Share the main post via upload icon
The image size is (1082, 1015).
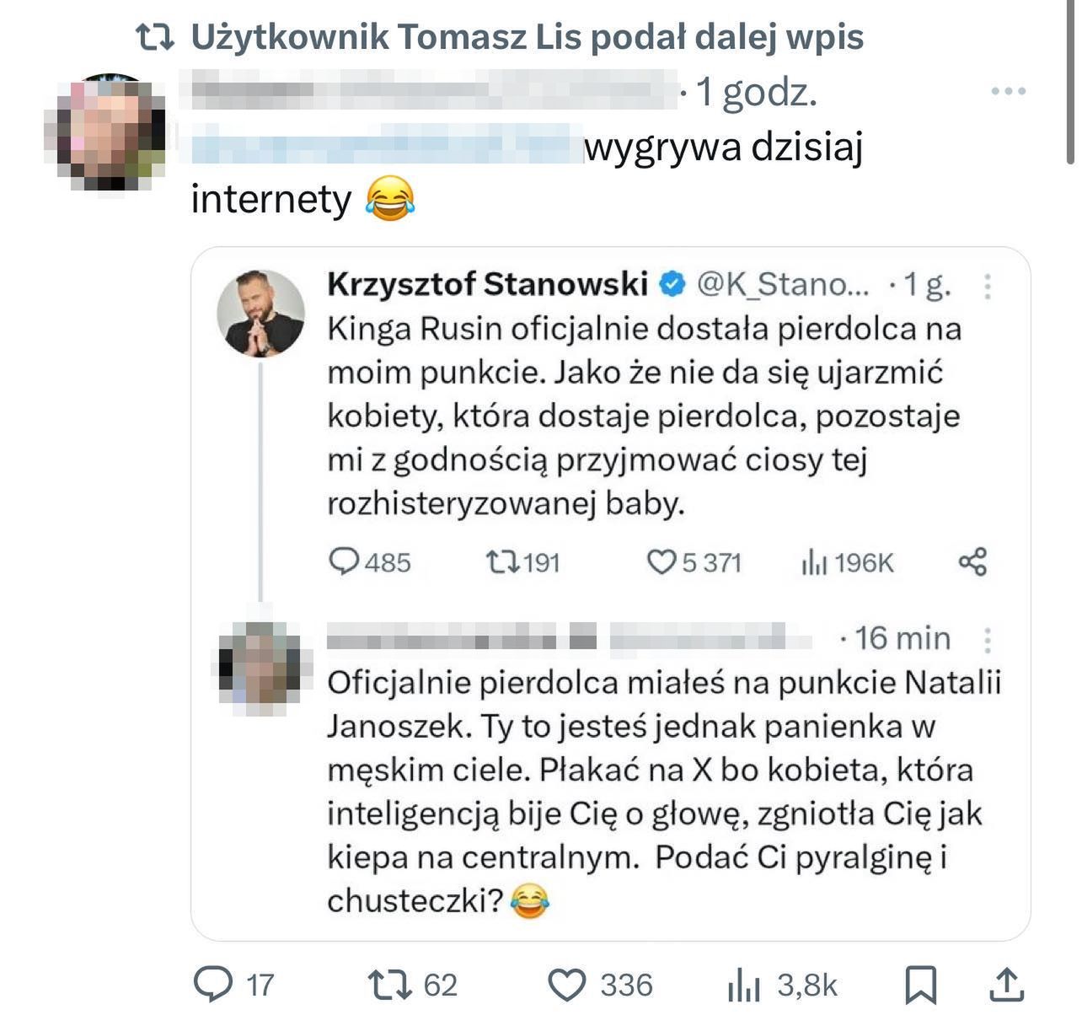pyautogui.click(x=1006, y=983)
